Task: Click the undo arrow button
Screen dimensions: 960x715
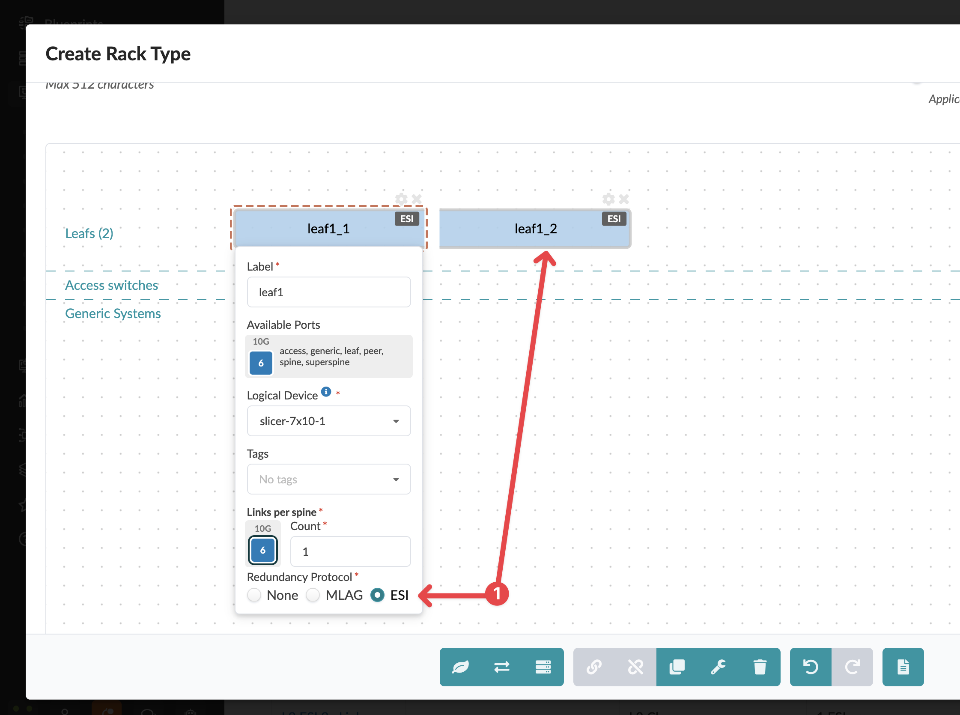Action: [x=811, y=667]
